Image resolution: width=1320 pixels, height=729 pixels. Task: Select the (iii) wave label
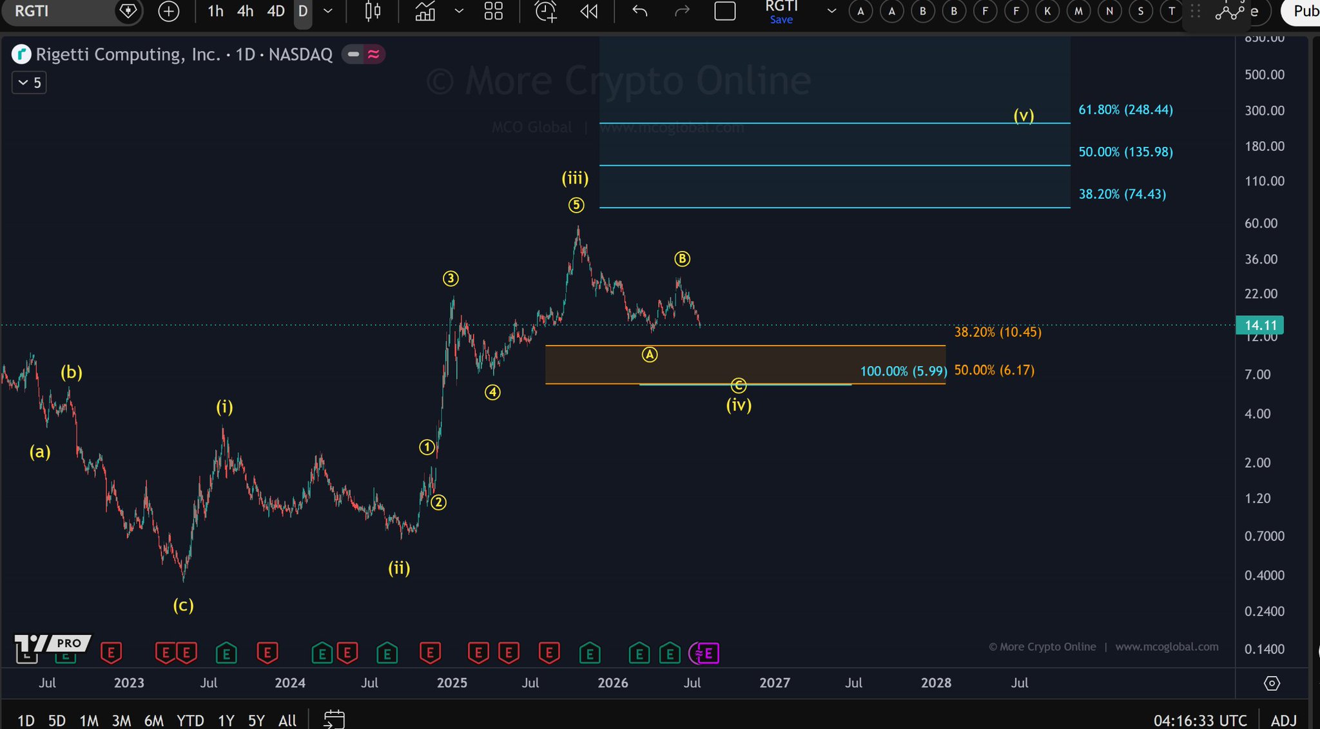pos(575,178)
